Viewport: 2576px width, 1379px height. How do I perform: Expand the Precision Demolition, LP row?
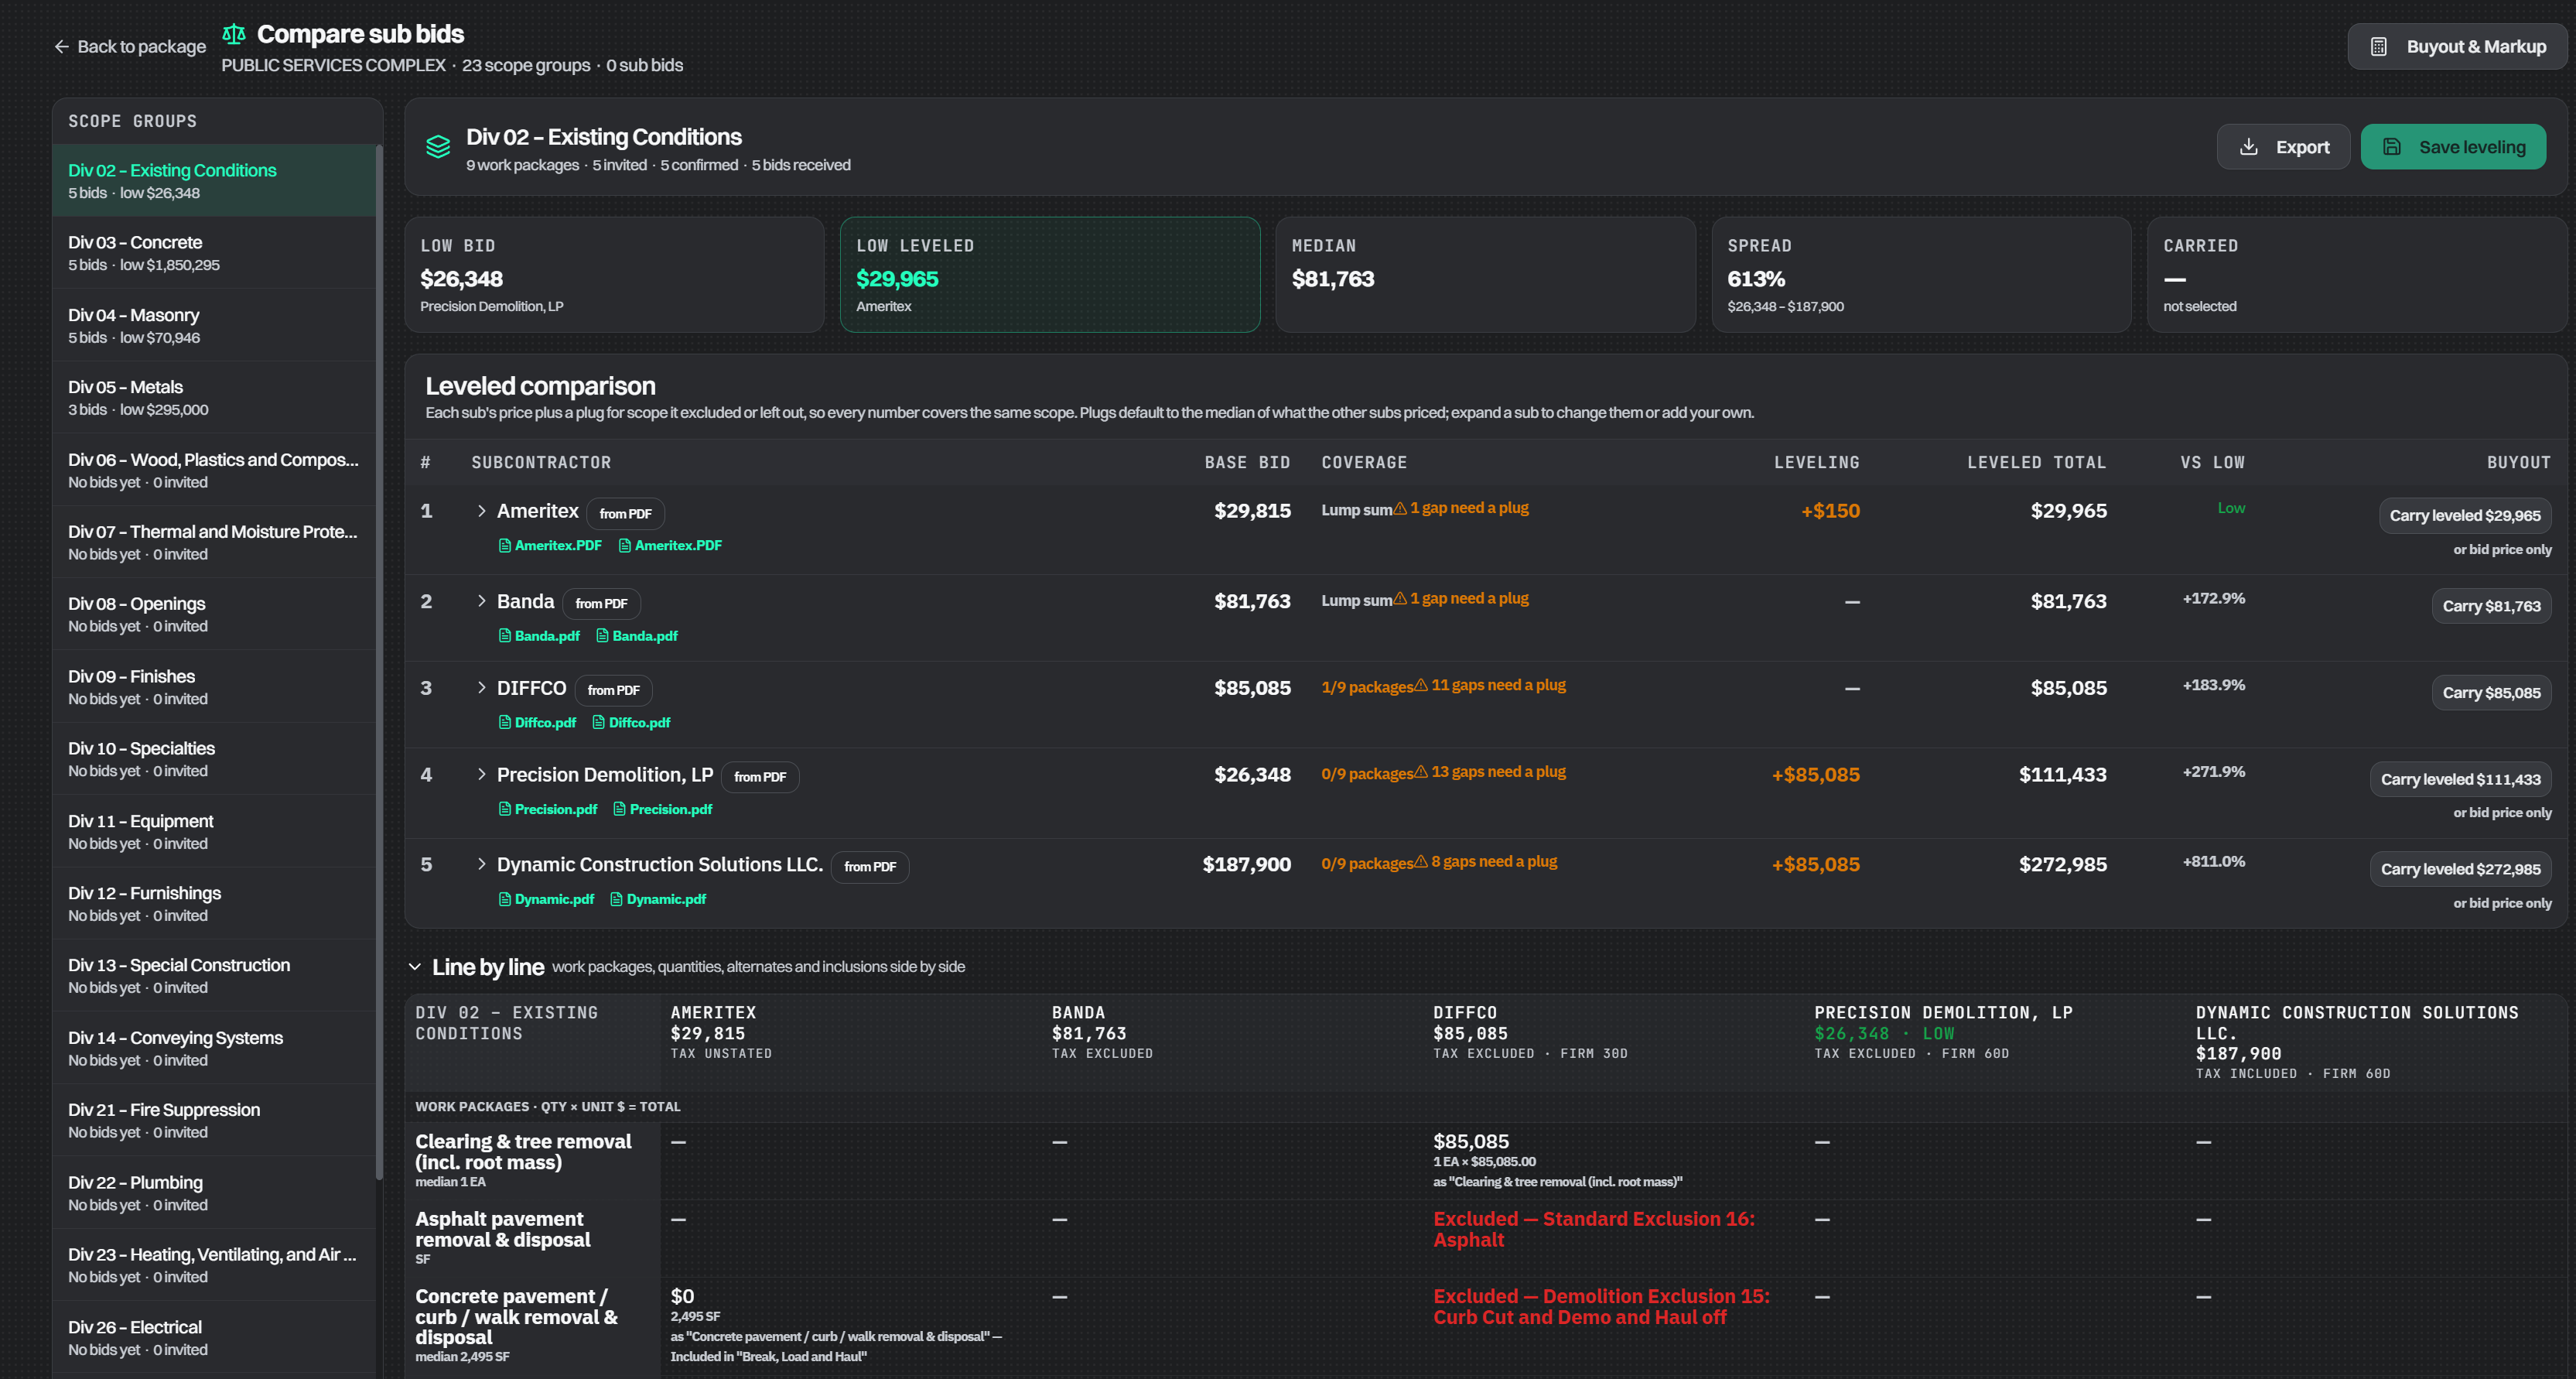[481, 775]
